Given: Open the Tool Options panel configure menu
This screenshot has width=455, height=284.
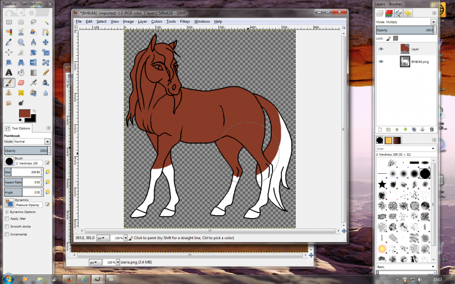Looking at the screenshot, I should (x=48, y=128).
